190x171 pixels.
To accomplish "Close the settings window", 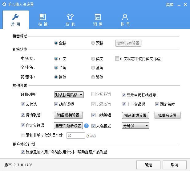I will coord(185,5).
